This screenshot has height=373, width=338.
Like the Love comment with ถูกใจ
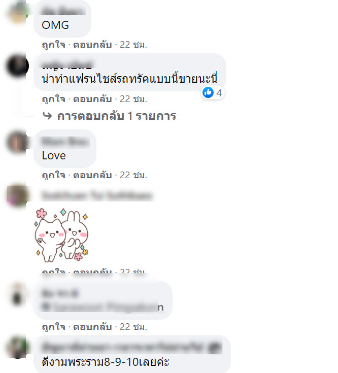[x=53, y=175]
